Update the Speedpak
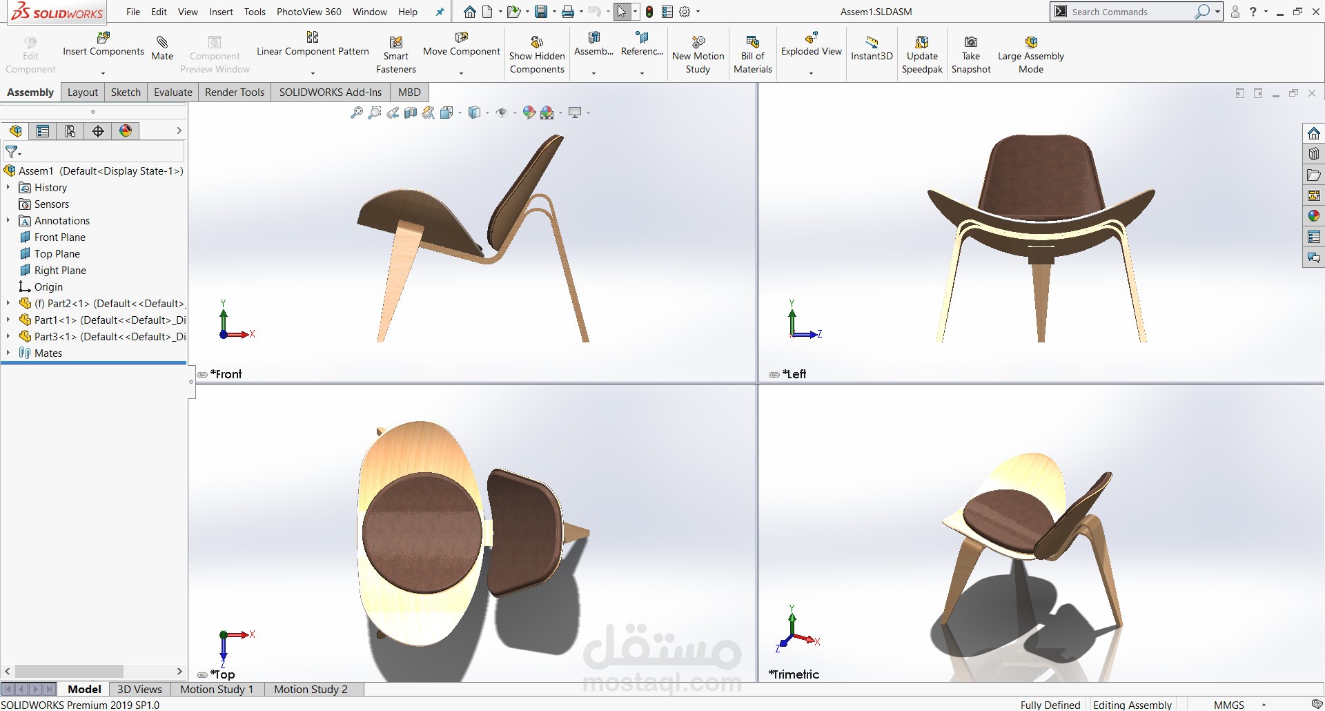1325x711 pixels. [x=922, y=55]
